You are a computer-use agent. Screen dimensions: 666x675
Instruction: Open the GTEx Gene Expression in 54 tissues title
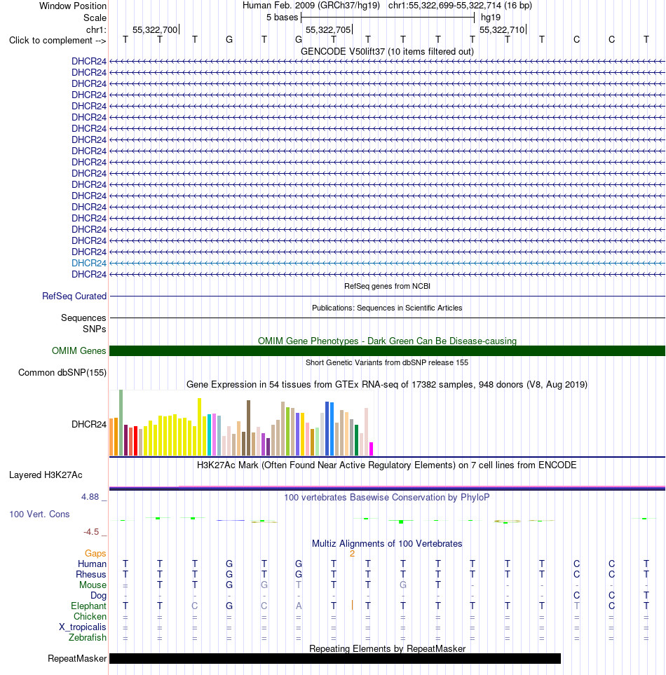click(x=387, y=384)
